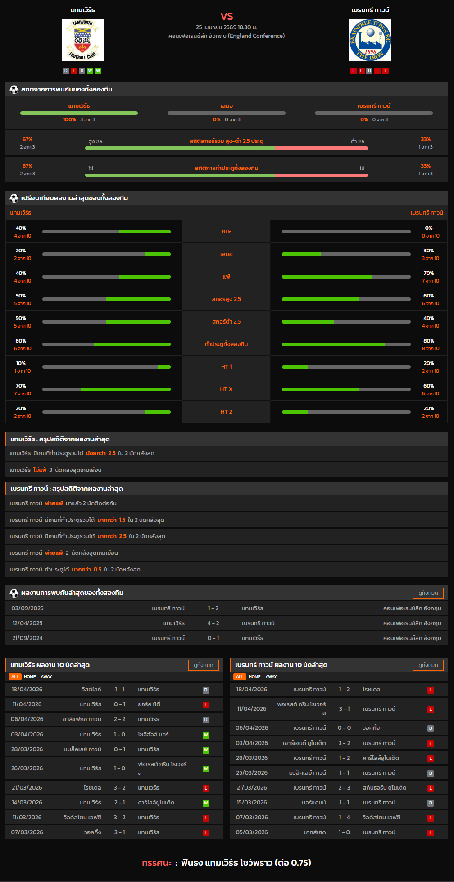Image resolution: width=454 pixels, height=882 pixels.
Task: Select ALL tab under Tamworth last 10 matches
Action: [15, 677]
